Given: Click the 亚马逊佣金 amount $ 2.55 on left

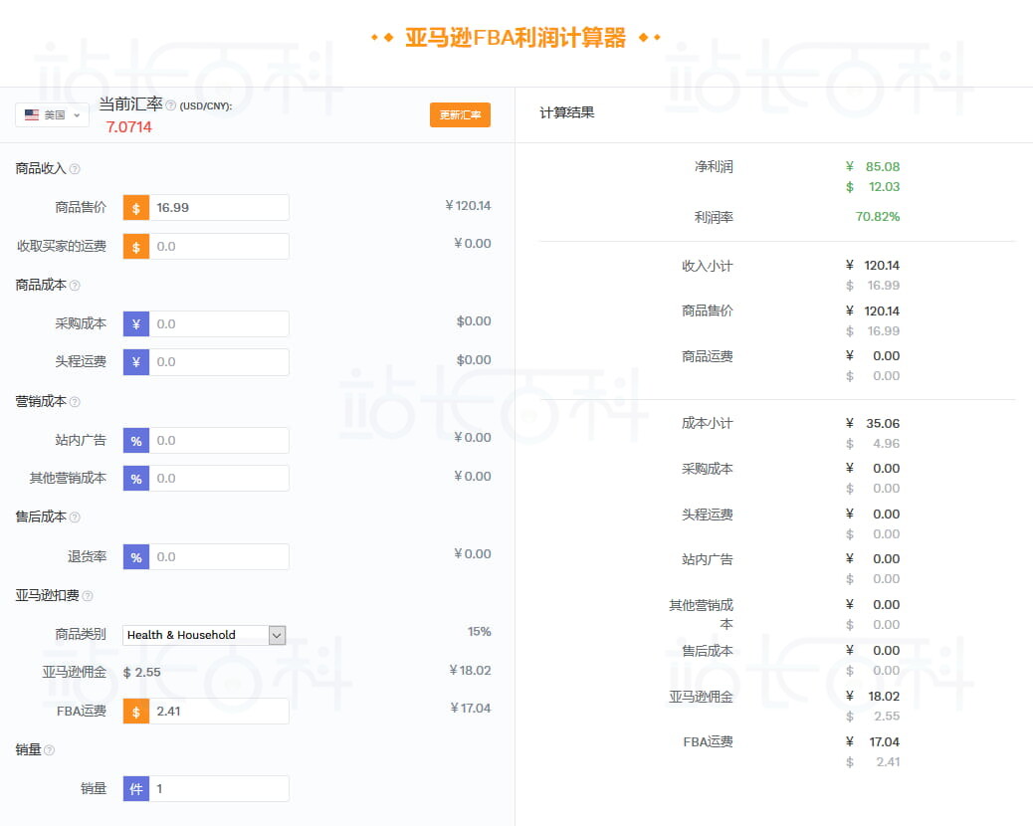Looking at the screenshot, I should pos(141,673).
